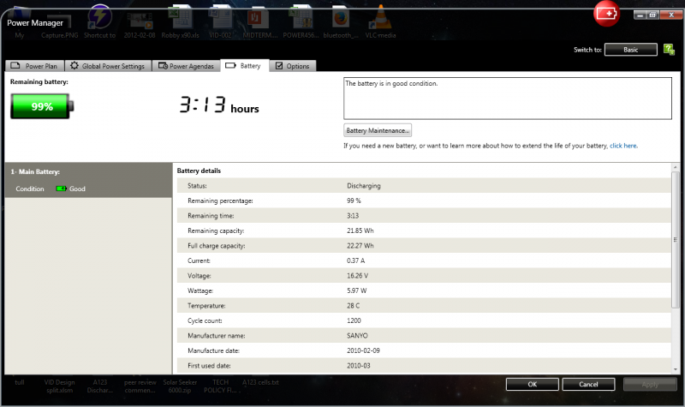Click the Global Power Settings gear icon
The image size is (685, 407).
pos(74,66)
